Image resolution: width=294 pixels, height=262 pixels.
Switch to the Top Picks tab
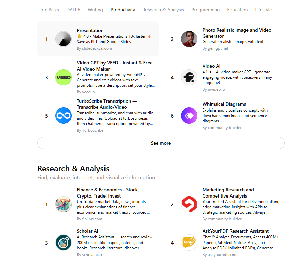[x=49, y=10]
